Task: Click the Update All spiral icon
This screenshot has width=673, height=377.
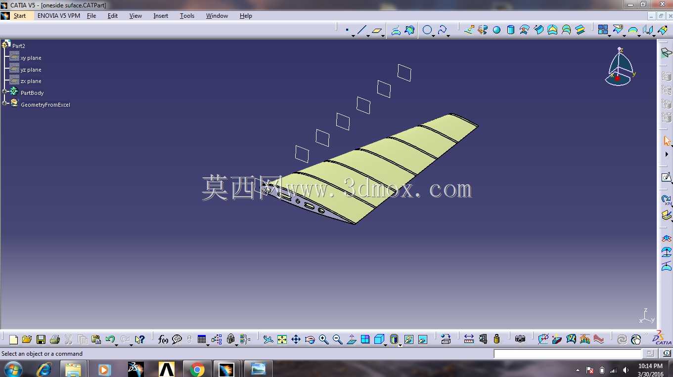Action: coord(622,339)
